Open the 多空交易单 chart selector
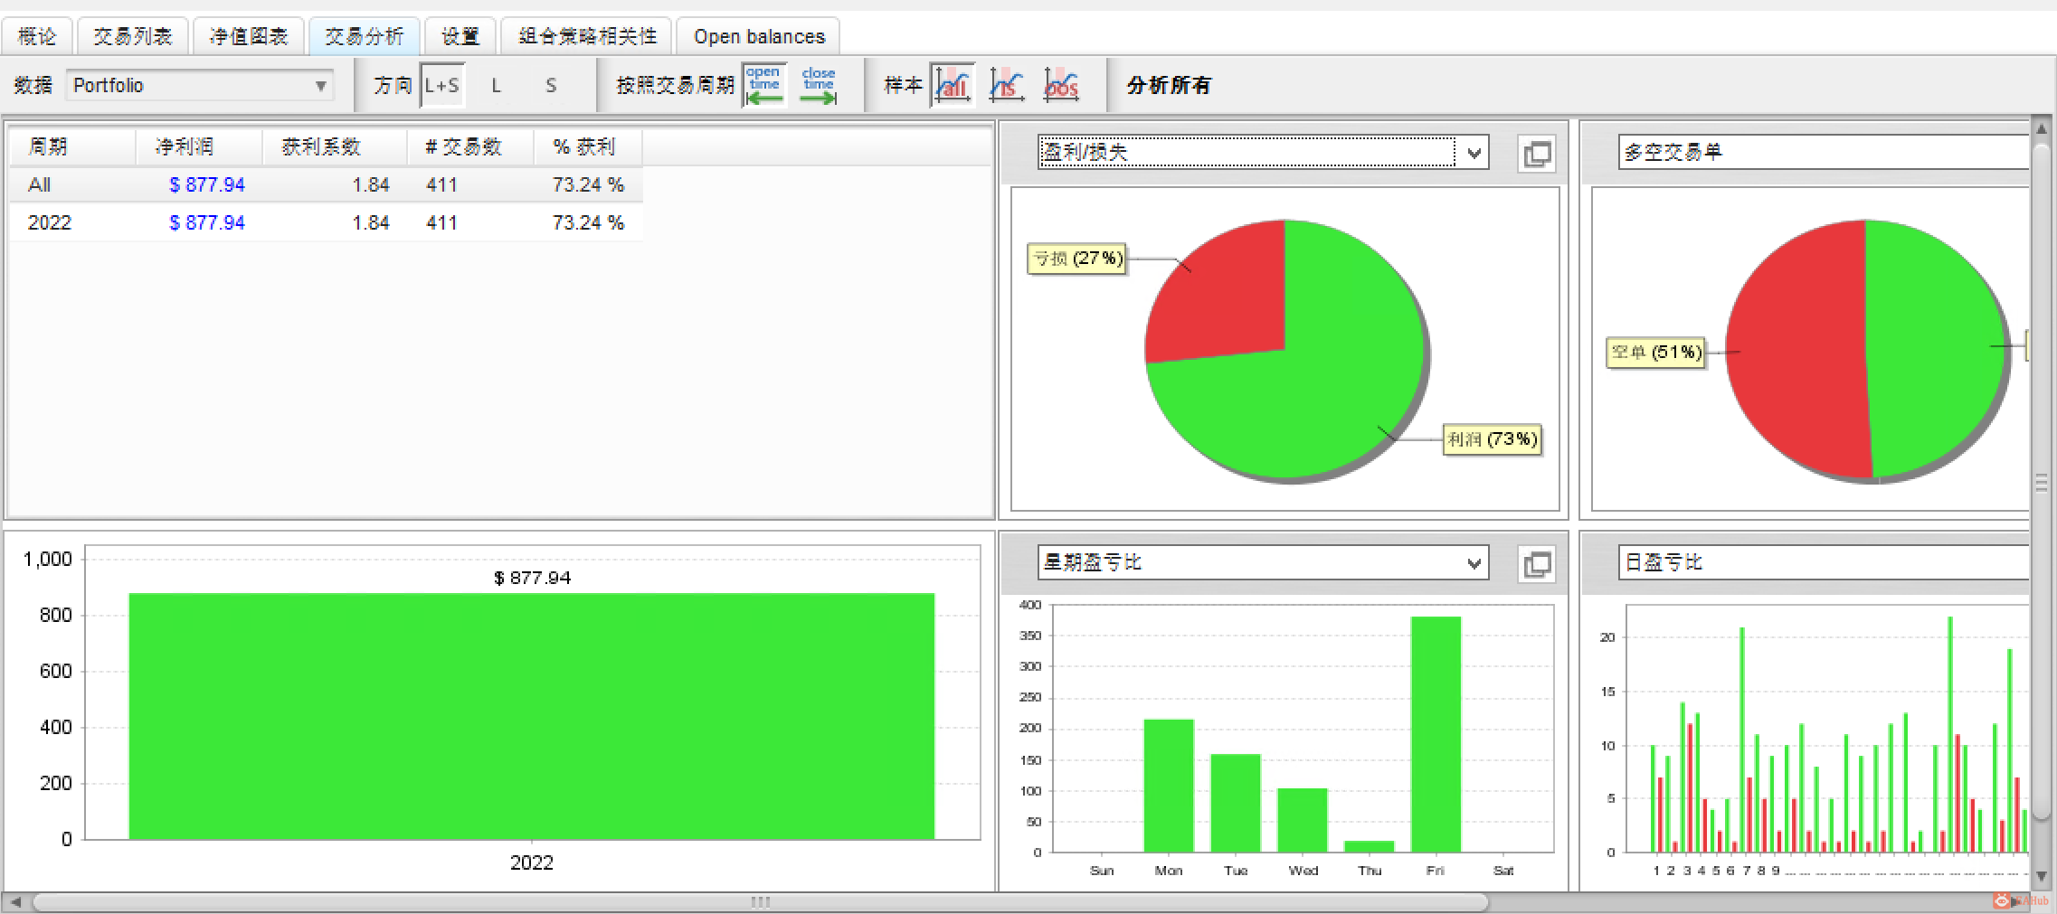 pyautogui.click(x=1824, y=152)
